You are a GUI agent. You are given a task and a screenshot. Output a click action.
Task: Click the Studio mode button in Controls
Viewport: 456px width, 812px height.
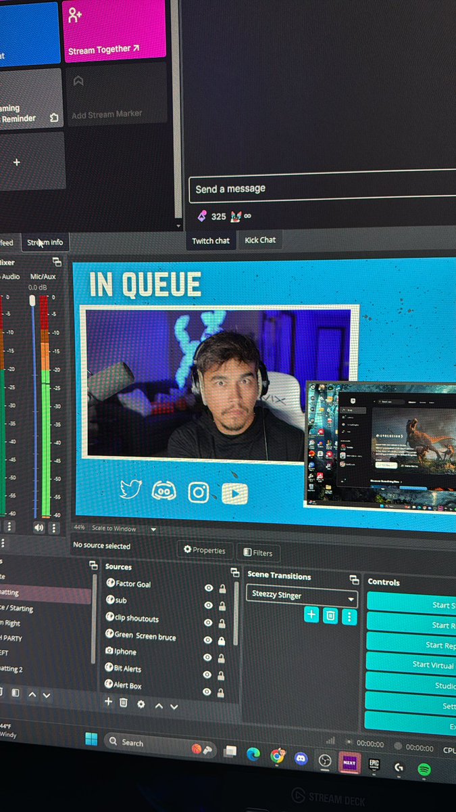coord(411,685)
